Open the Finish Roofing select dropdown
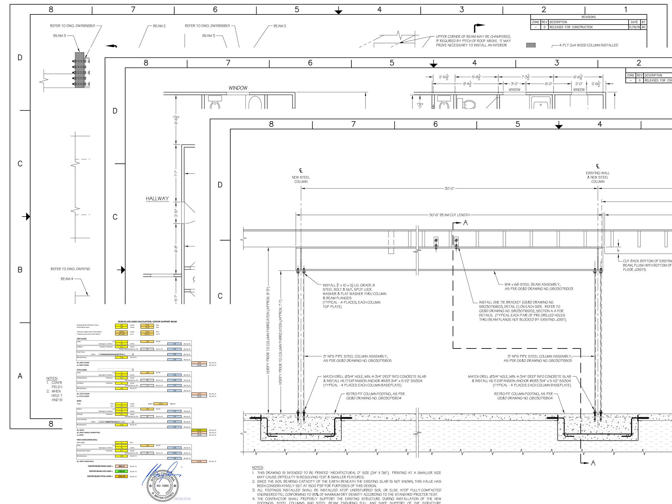 pos(116,422)
